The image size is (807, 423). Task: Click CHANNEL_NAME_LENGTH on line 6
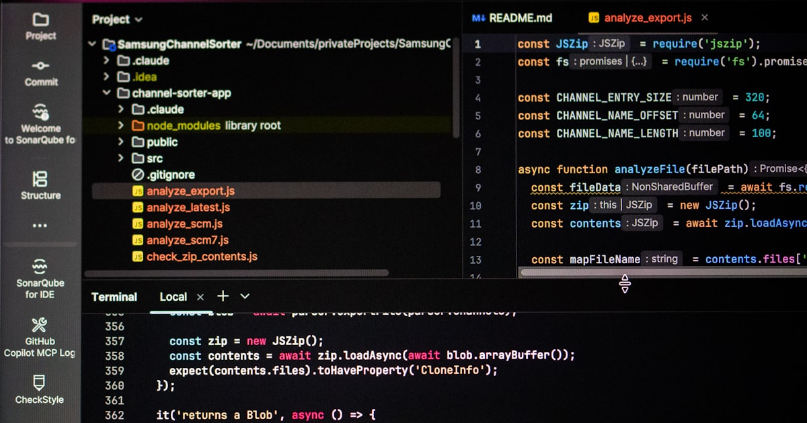click(x=617, y=134)
